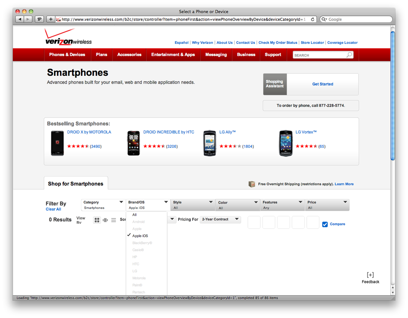Click the search magnifying glass icon

click(x=349, y=55)
